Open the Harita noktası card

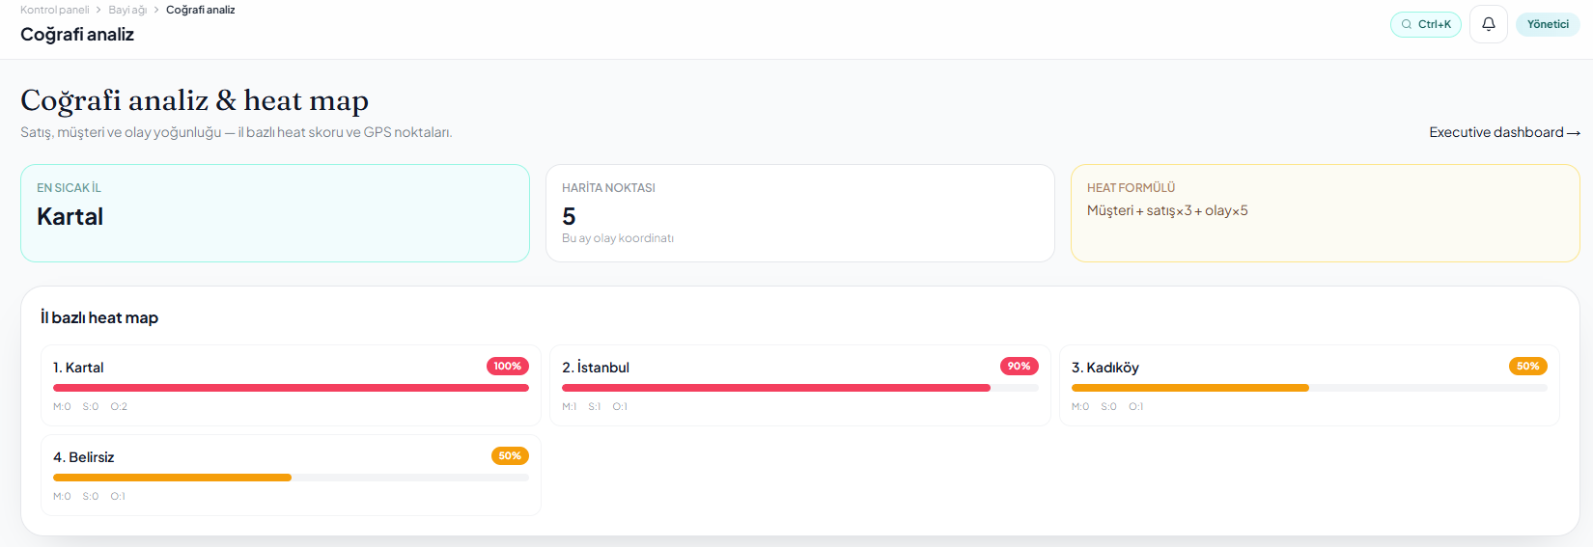tap(800, 213)
